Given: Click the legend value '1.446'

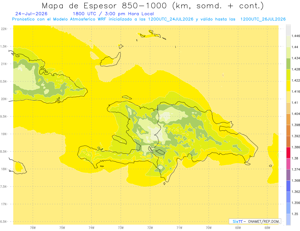Looking at the screenshot, I should 295,36.
